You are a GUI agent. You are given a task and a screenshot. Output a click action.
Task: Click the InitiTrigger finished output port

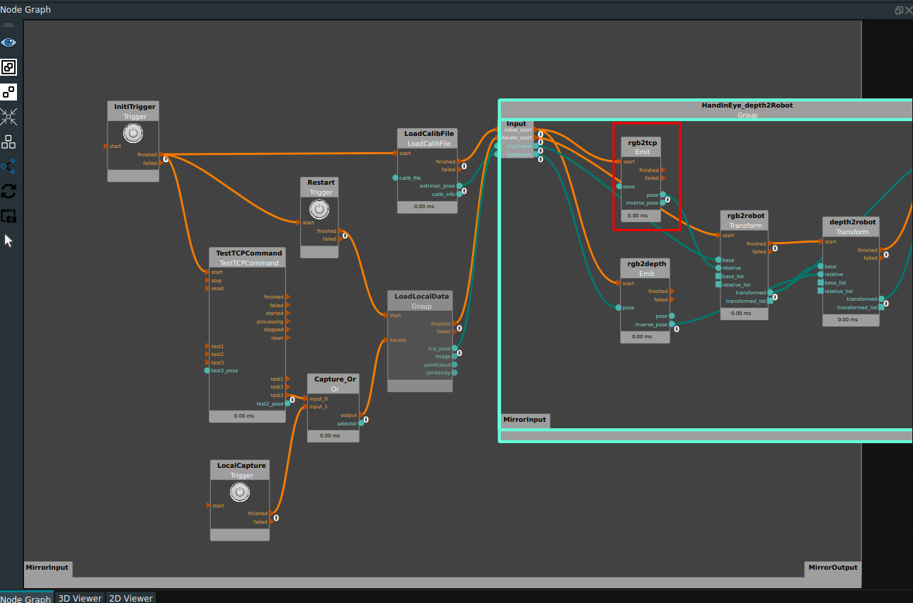pos(161,154)
